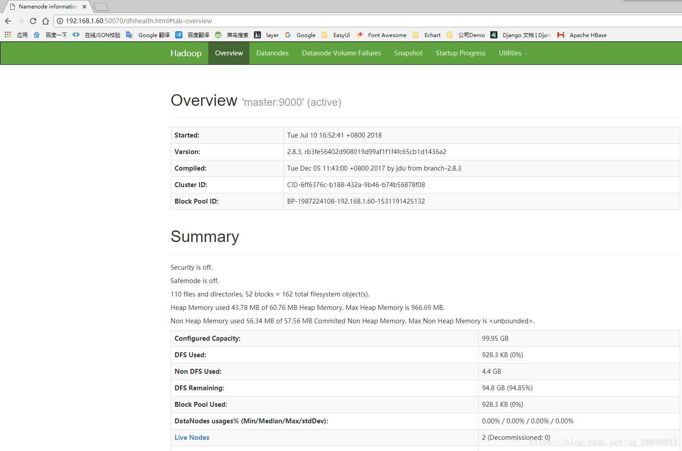Open the Live Nodes link
The image size is (682, 451).
point(192,438)
